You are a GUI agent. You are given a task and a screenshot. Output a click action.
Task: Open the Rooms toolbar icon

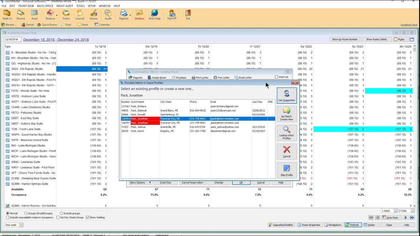point(21,15)
